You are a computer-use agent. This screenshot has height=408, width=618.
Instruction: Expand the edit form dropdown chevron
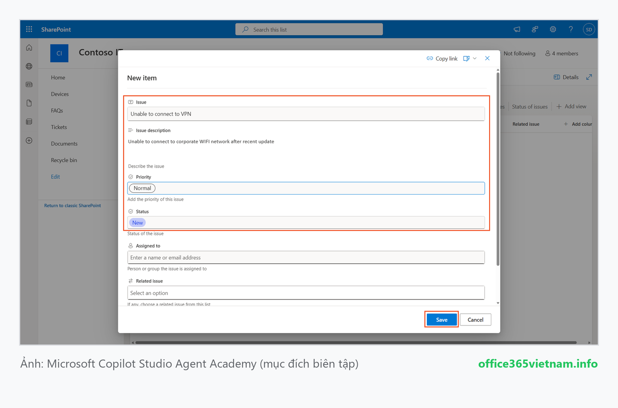[x=475, y=58]
